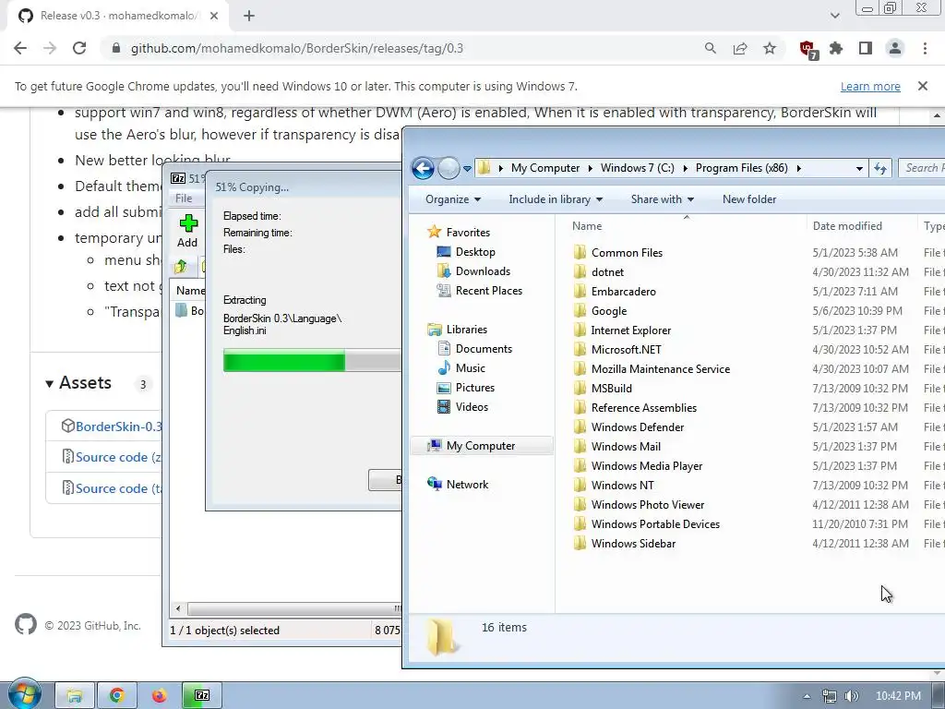Sort by the Date modified column

tap(847, 225)
